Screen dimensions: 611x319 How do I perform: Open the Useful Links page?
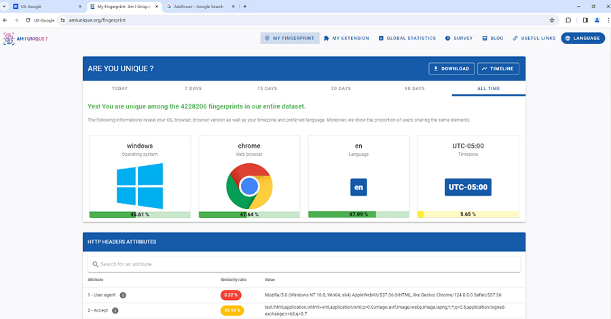click(x=534, y=38)
